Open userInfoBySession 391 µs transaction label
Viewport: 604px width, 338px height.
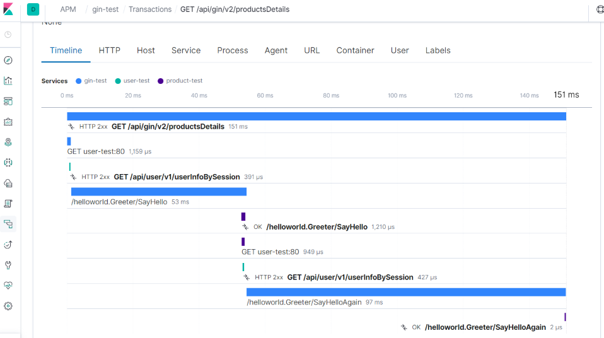177,177
